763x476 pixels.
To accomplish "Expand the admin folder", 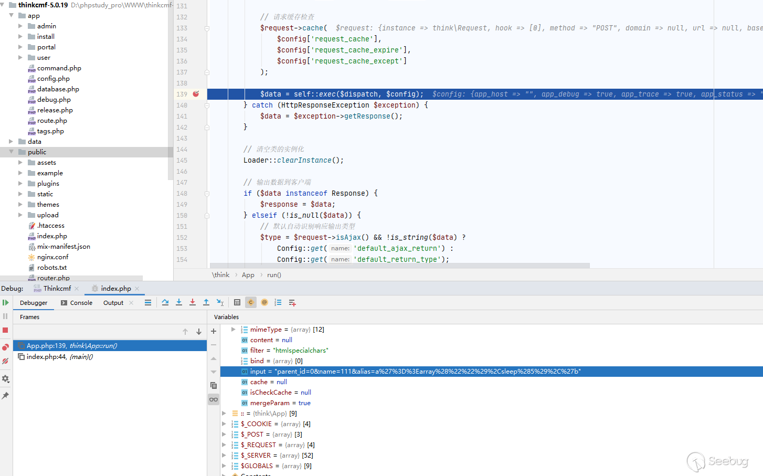I will [20, 26].
